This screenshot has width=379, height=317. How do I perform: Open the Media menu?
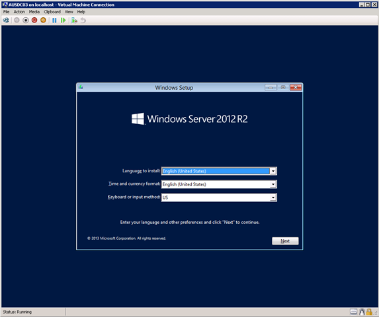pos(34,12)
